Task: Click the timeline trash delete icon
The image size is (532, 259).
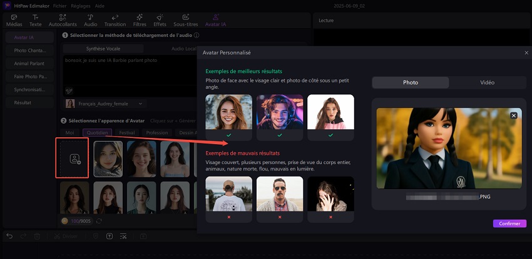Action: tap(38, 236)
